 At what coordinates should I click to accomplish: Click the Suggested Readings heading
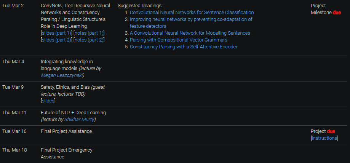[x=140, y=6]
